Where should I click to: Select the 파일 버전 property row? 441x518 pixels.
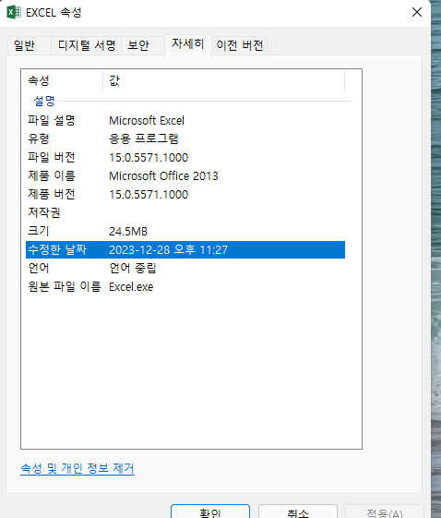[185, 157]
